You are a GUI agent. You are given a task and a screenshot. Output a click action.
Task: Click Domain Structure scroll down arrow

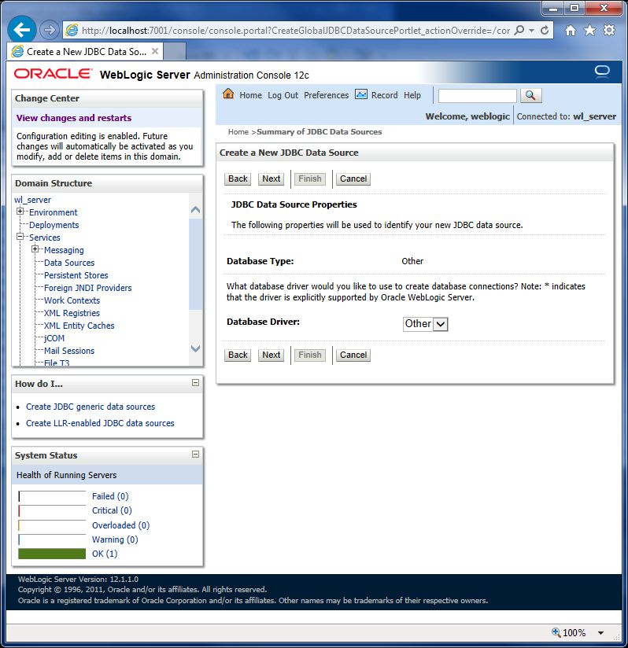(195, 348)
